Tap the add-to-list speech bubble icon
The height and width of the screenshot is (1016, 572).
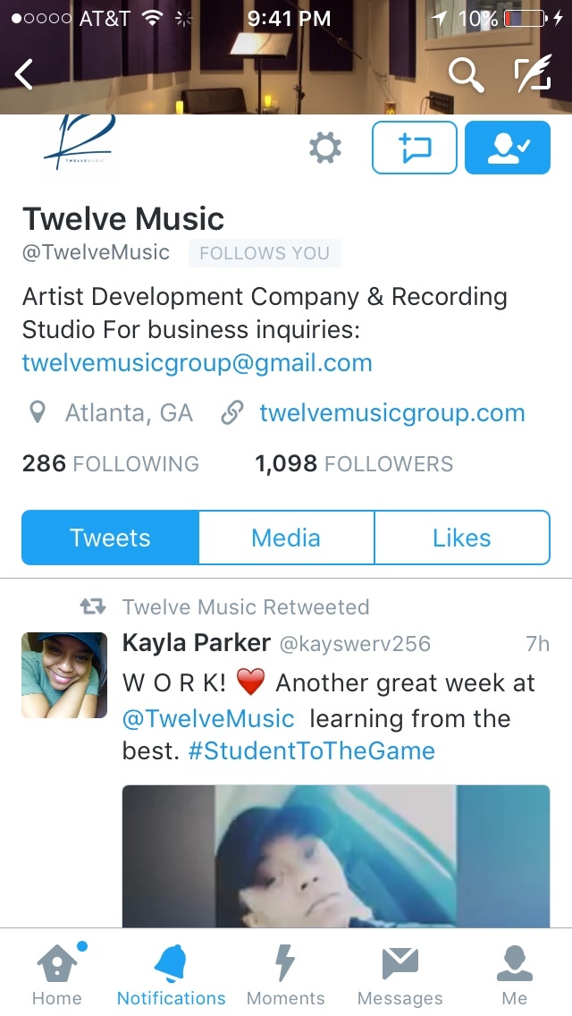tap(415, 148)
